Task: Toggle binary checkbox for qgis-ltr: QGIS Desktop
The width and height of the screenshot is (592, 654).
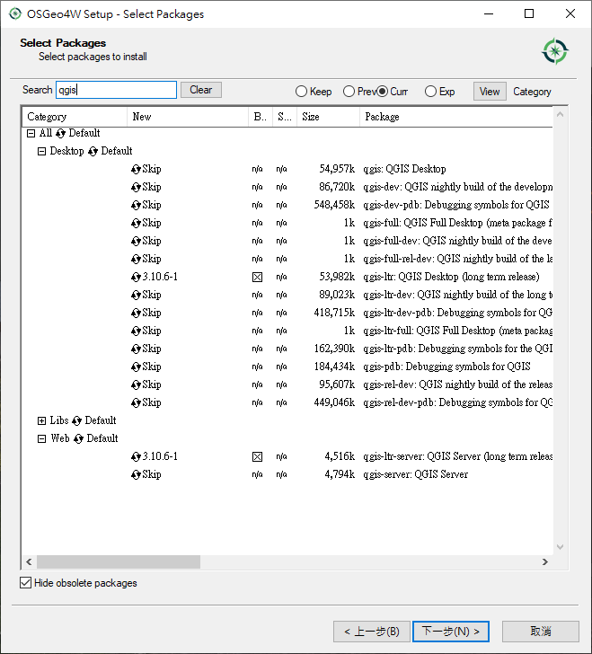Action: click(x=258, y=277)
